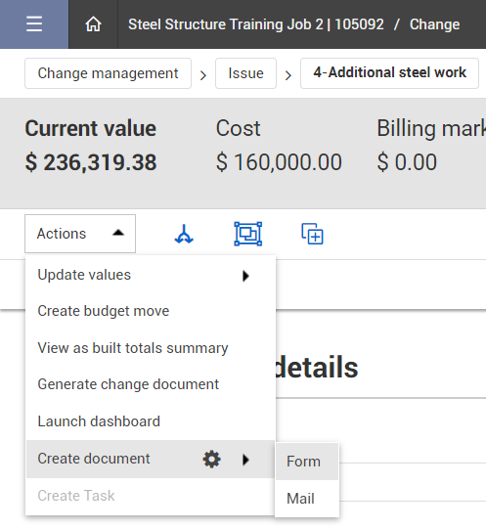Go to the home icon
The image size is (486, 530).
[93, 24]
